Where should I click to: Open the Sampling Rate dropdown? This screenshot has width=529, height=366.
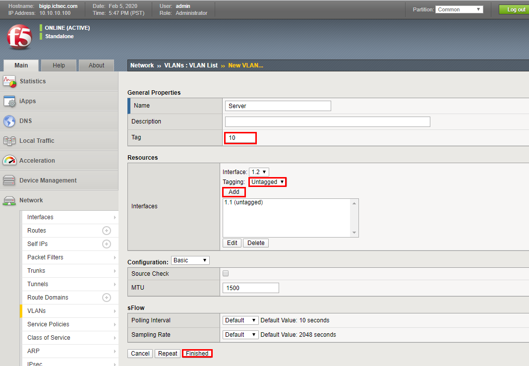240,335
